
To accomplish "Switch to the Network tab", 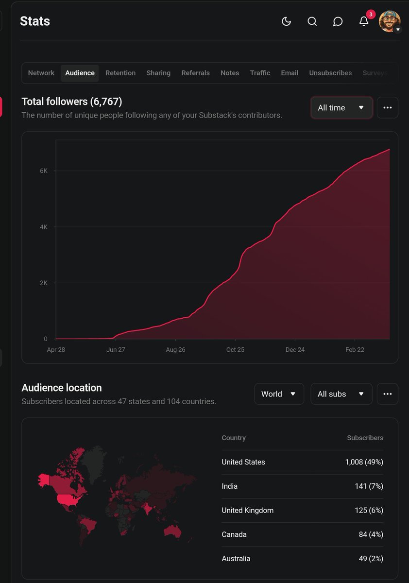I will (x=41, y=73).
